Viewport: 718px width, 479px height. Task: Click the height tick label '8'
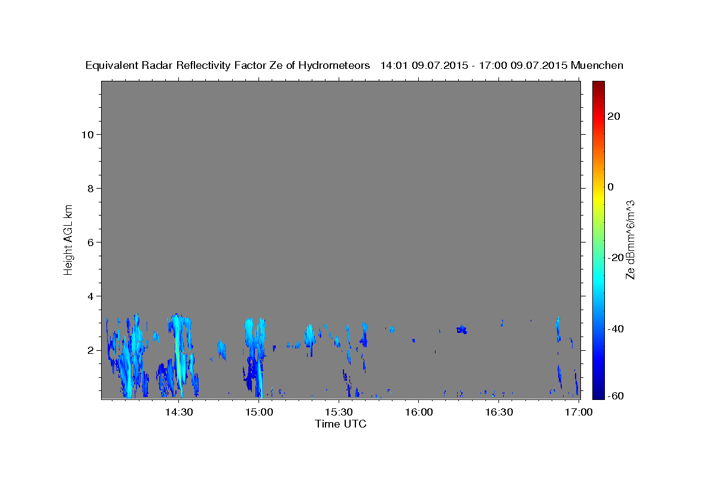tap(90, 188)
